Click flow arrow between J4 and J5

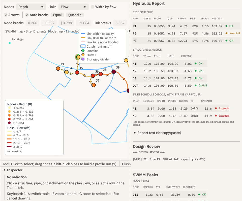[71, 74]
